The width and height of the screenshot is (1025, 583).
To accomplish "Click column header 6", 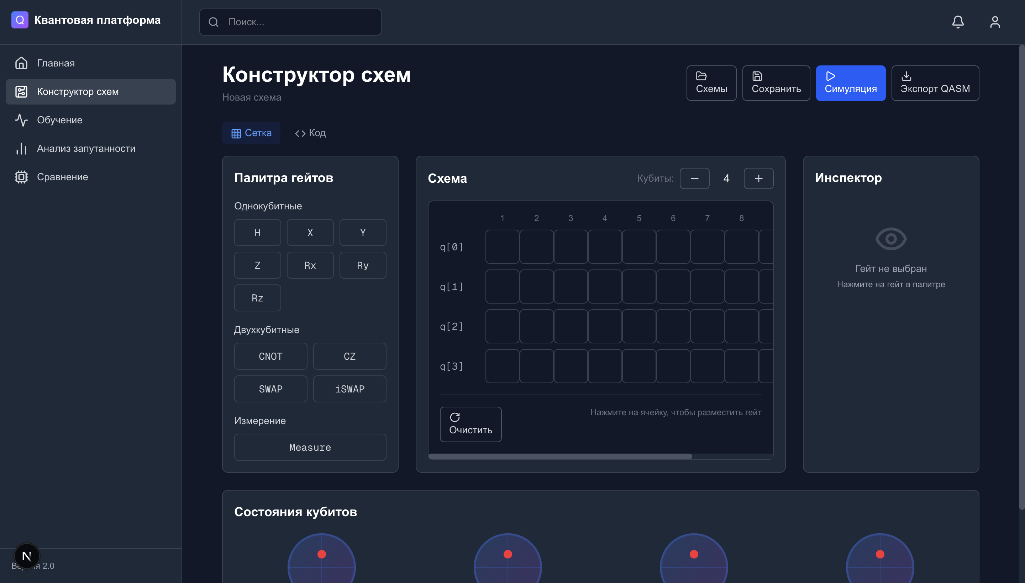I will click(673, 218).
